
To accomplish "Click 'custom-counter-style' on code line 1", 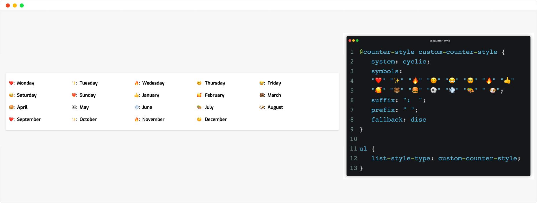I will (458, 52).
